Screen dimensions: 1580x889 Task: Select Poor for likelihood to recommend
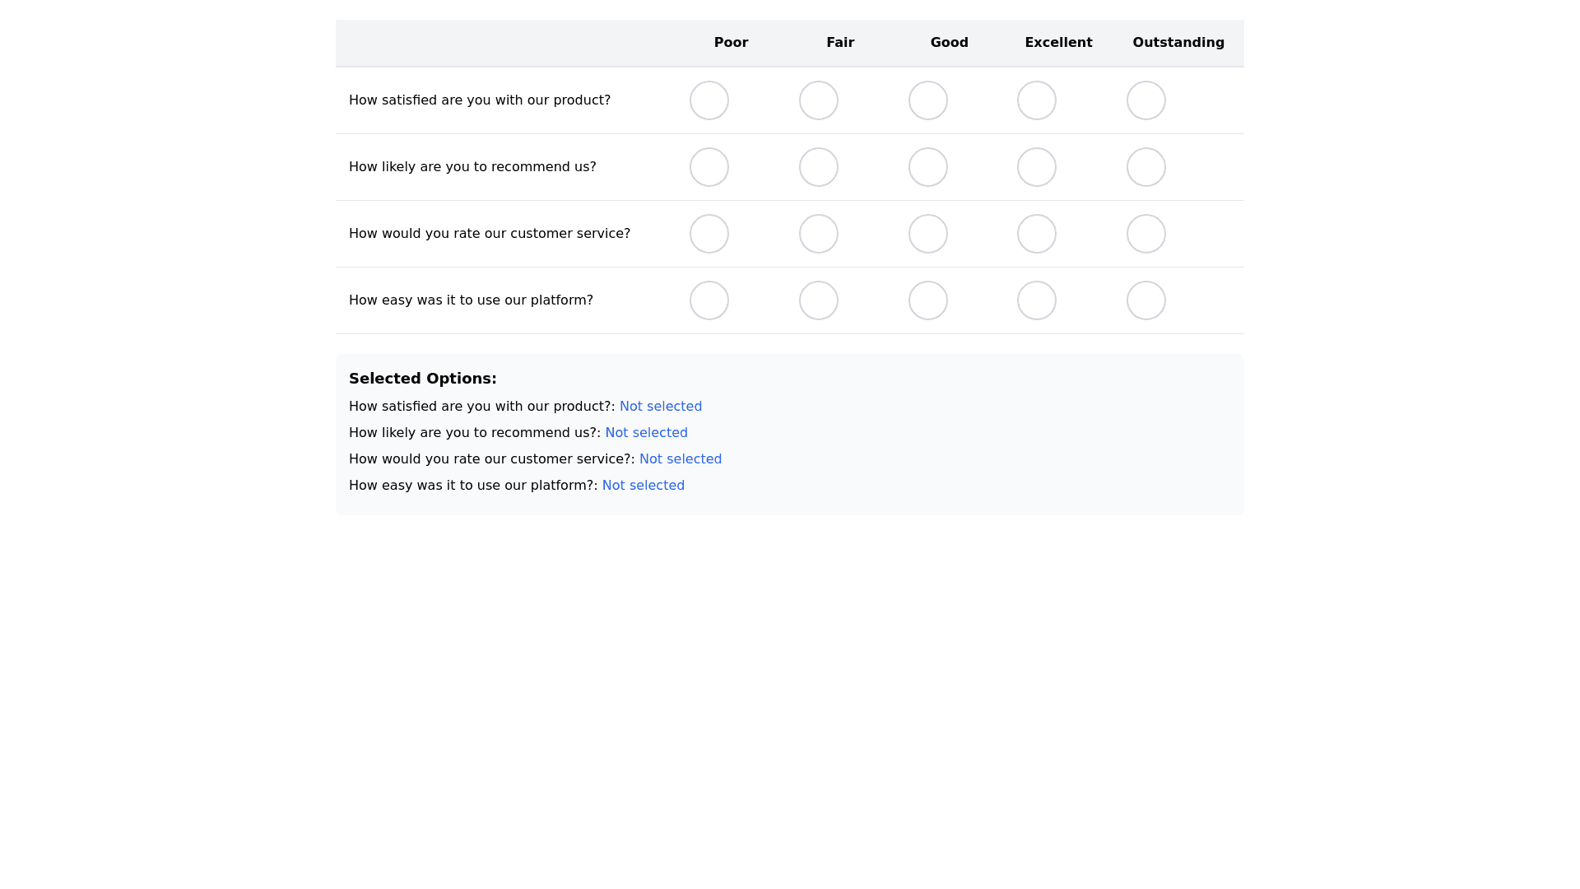point(709,167)
